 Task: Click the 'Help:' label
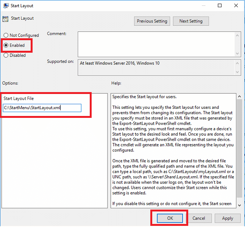(x=116, y=83)
